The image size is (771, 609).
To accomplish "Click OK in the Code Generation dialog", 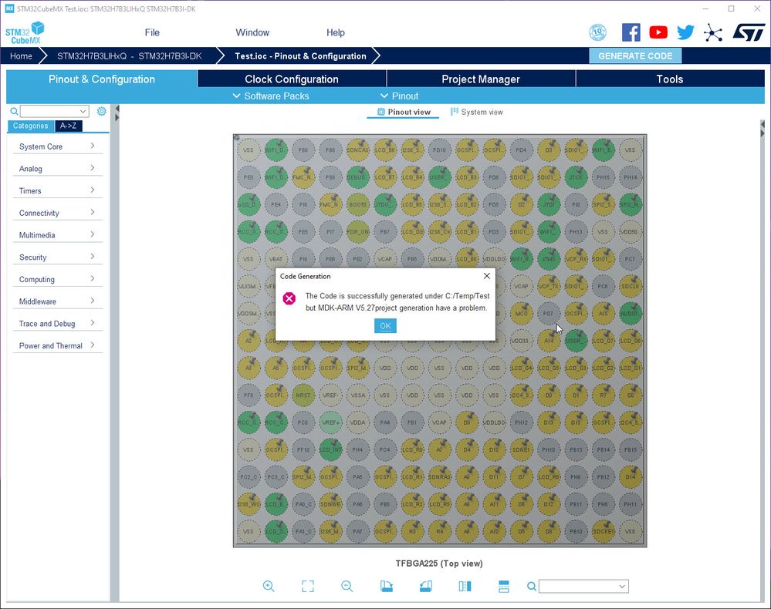I will click(x=386, y=325).
